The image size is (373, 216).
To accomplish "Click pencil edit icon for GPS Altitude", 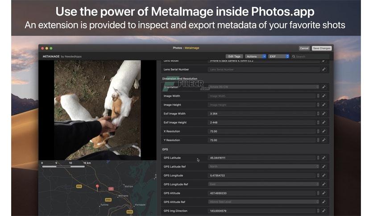I will pos(324,193).
